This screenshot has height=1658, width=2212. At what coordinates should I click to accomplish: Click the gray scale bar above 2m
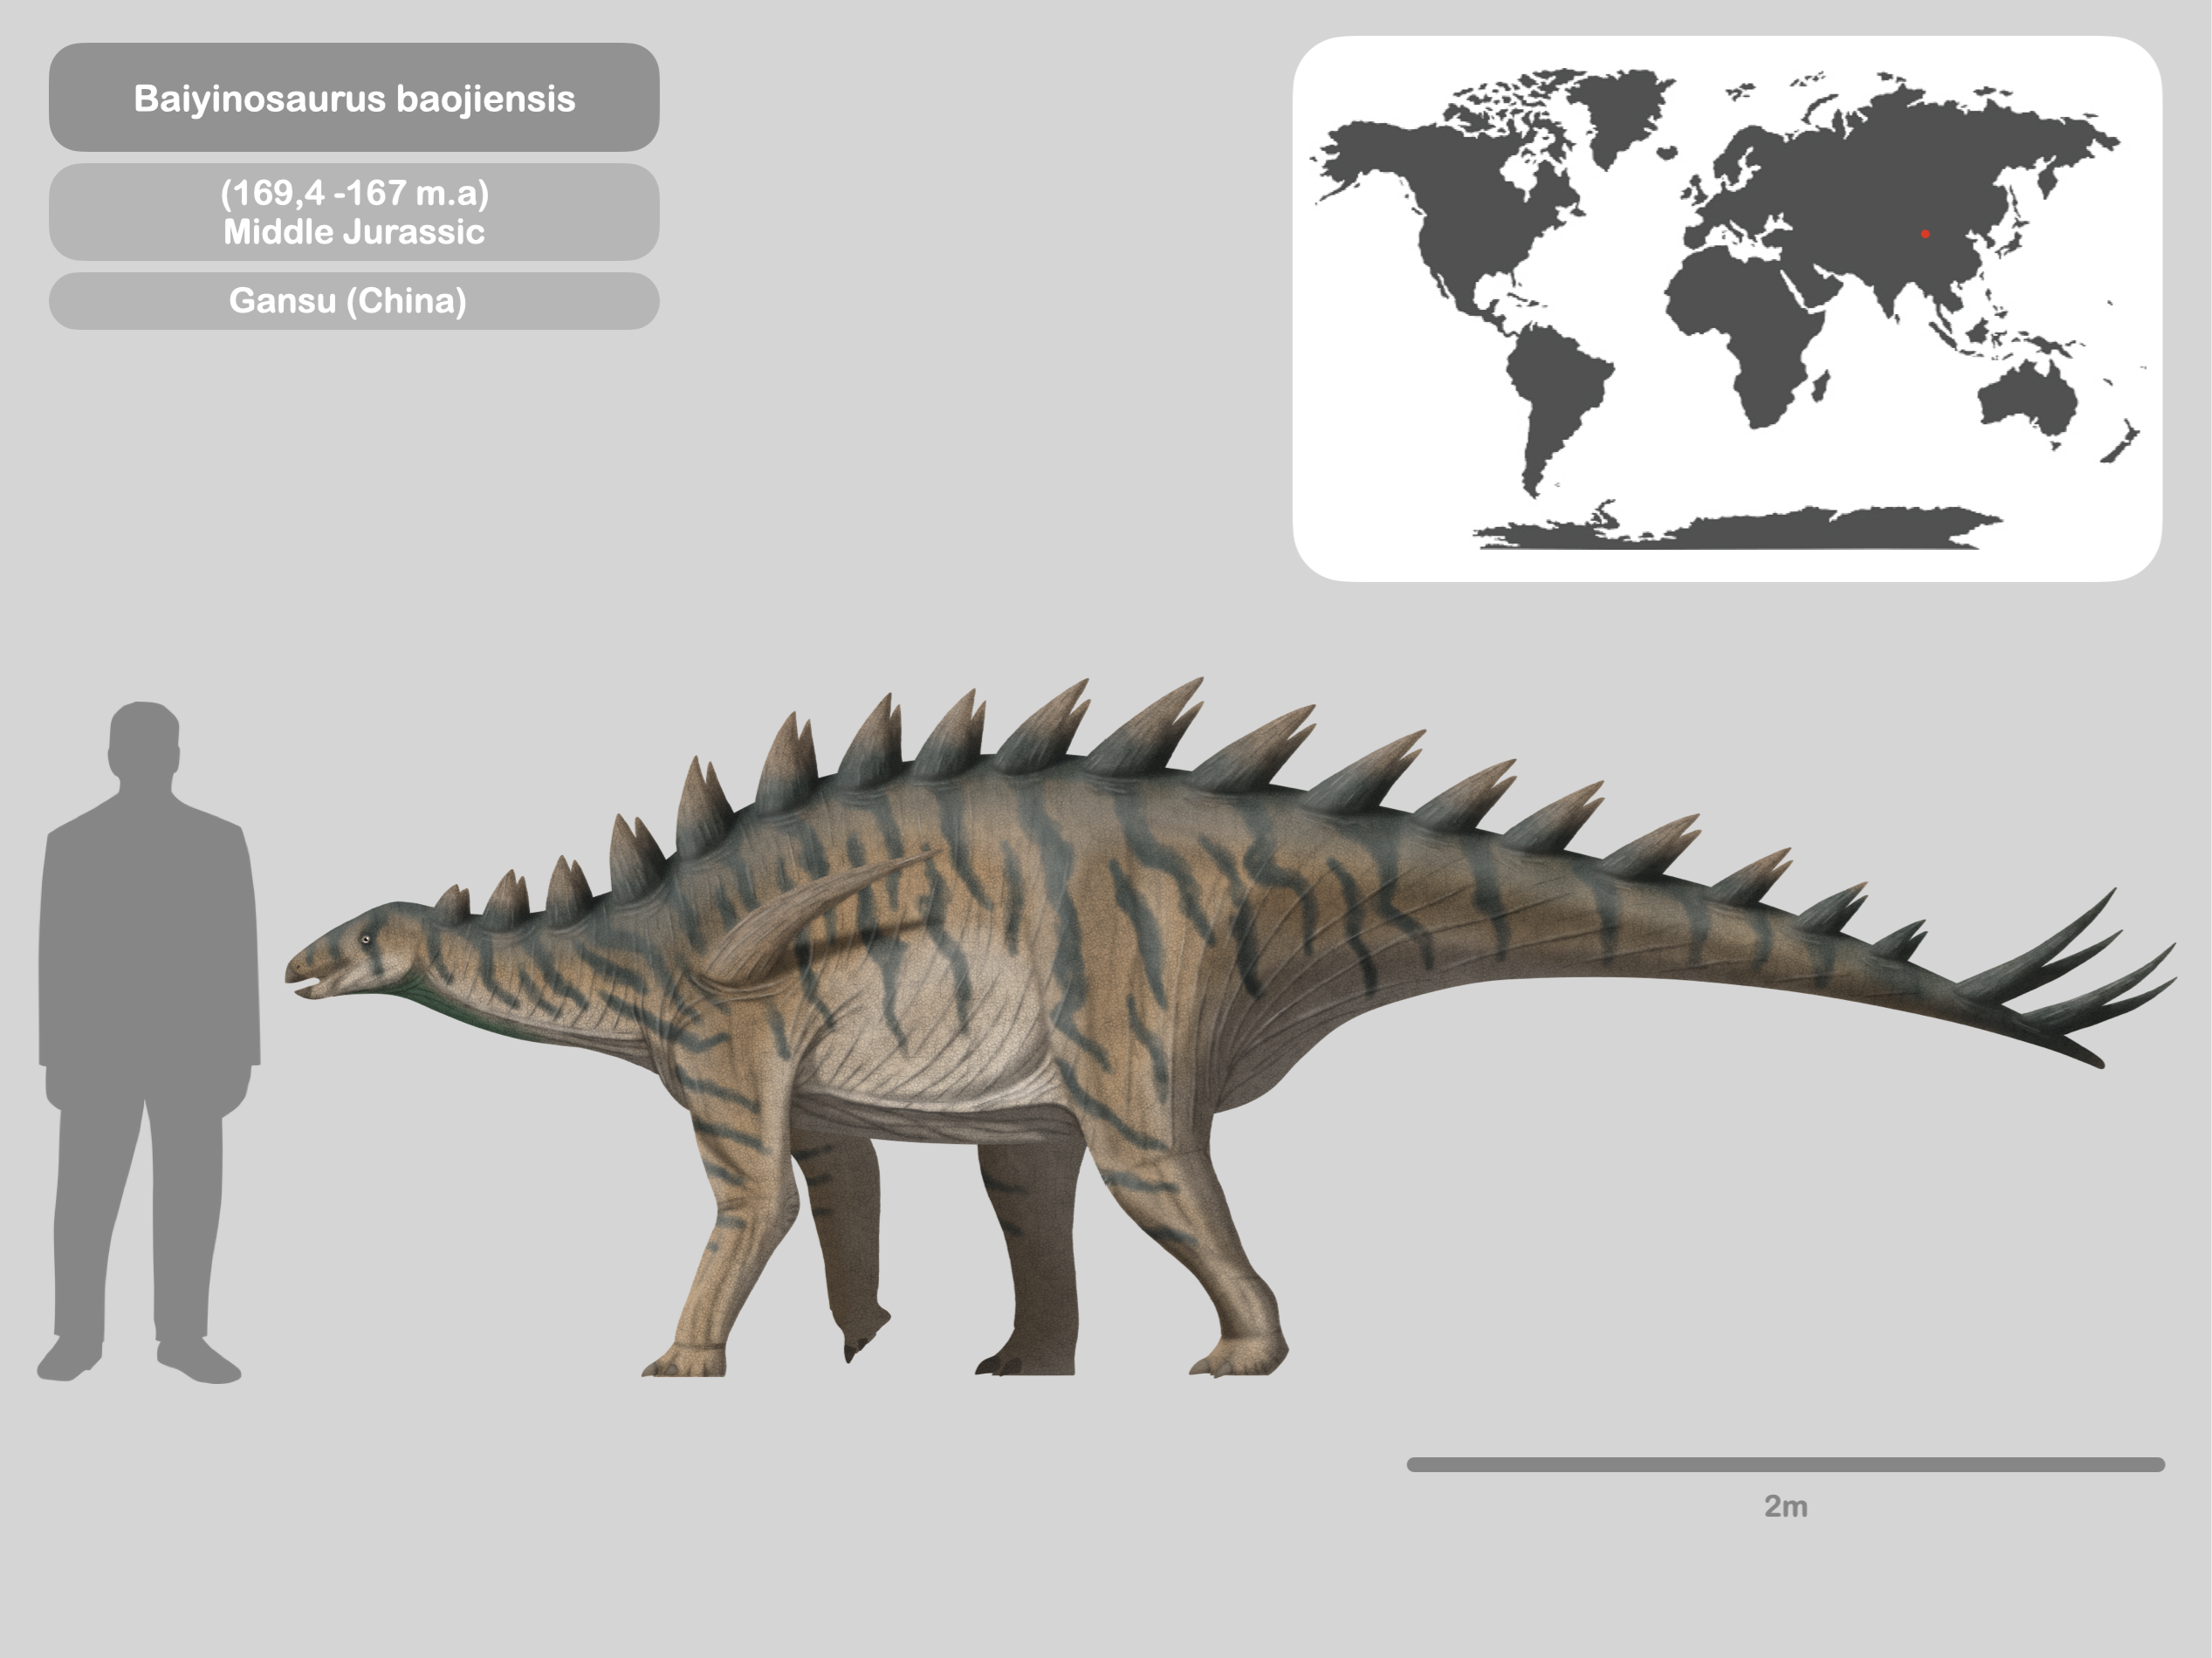[x=1786, y=1464]
